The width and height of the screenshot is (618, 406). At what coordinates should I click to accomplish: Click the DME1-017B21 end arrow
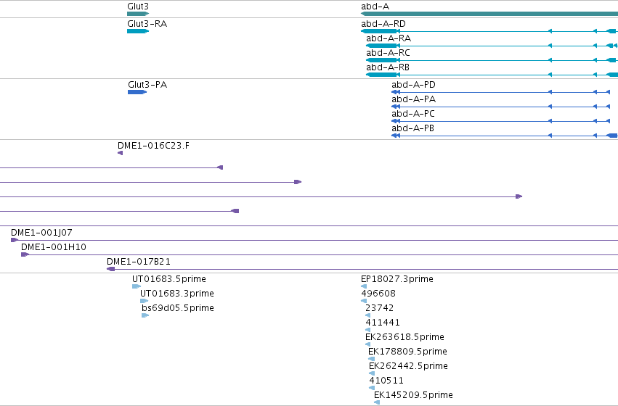point(111,269)
